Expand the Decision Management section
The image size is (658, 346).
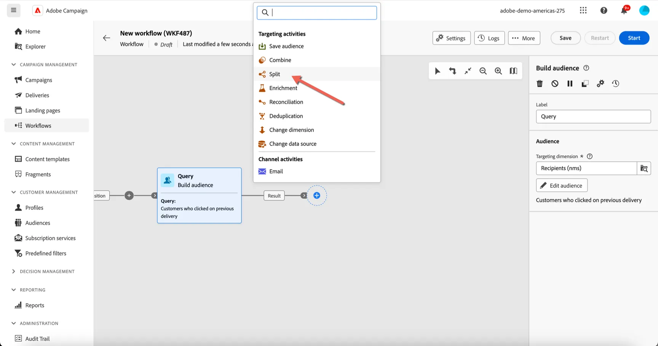coord(14,271)
